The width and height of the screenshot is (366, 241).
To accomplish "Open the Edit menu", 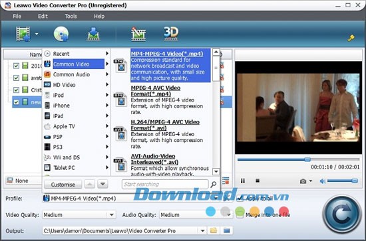I will (43, 17).
